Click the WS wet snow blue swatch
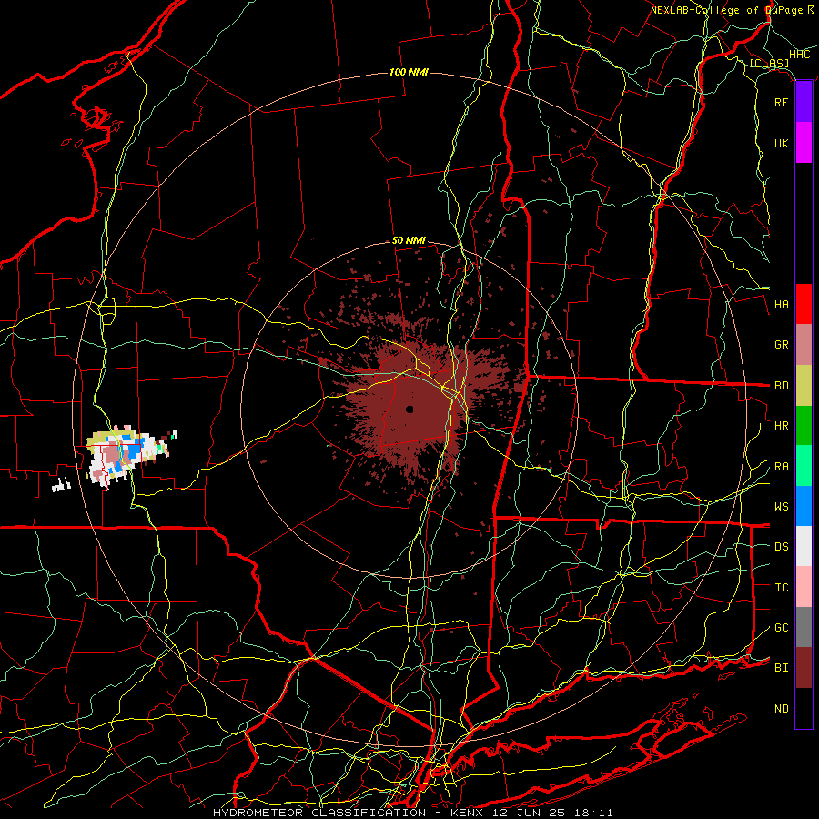The height and width of the screenshot is (819, 819). (804, 506)
